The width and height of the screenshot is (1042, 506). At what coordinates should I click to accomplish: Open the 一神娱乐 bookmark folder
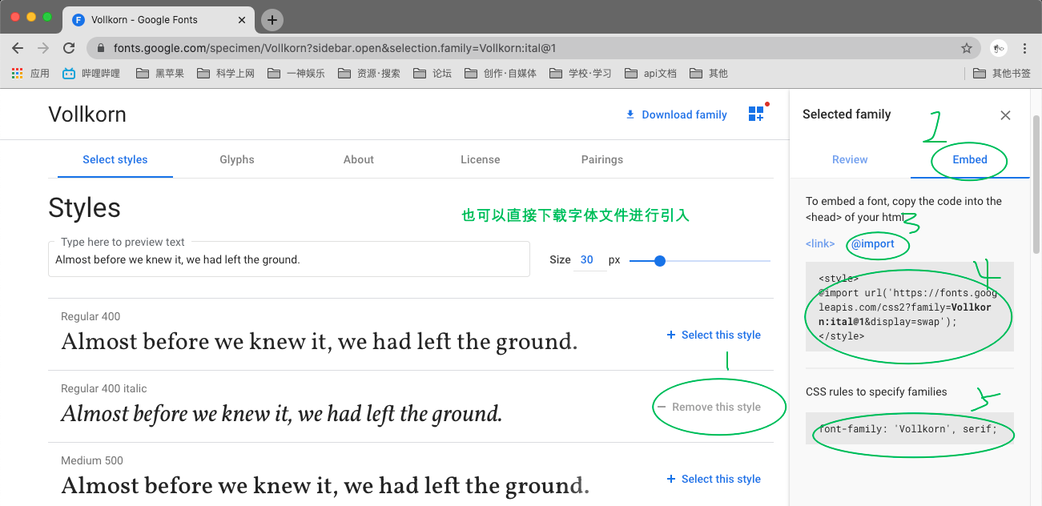(x=296, y=74)
